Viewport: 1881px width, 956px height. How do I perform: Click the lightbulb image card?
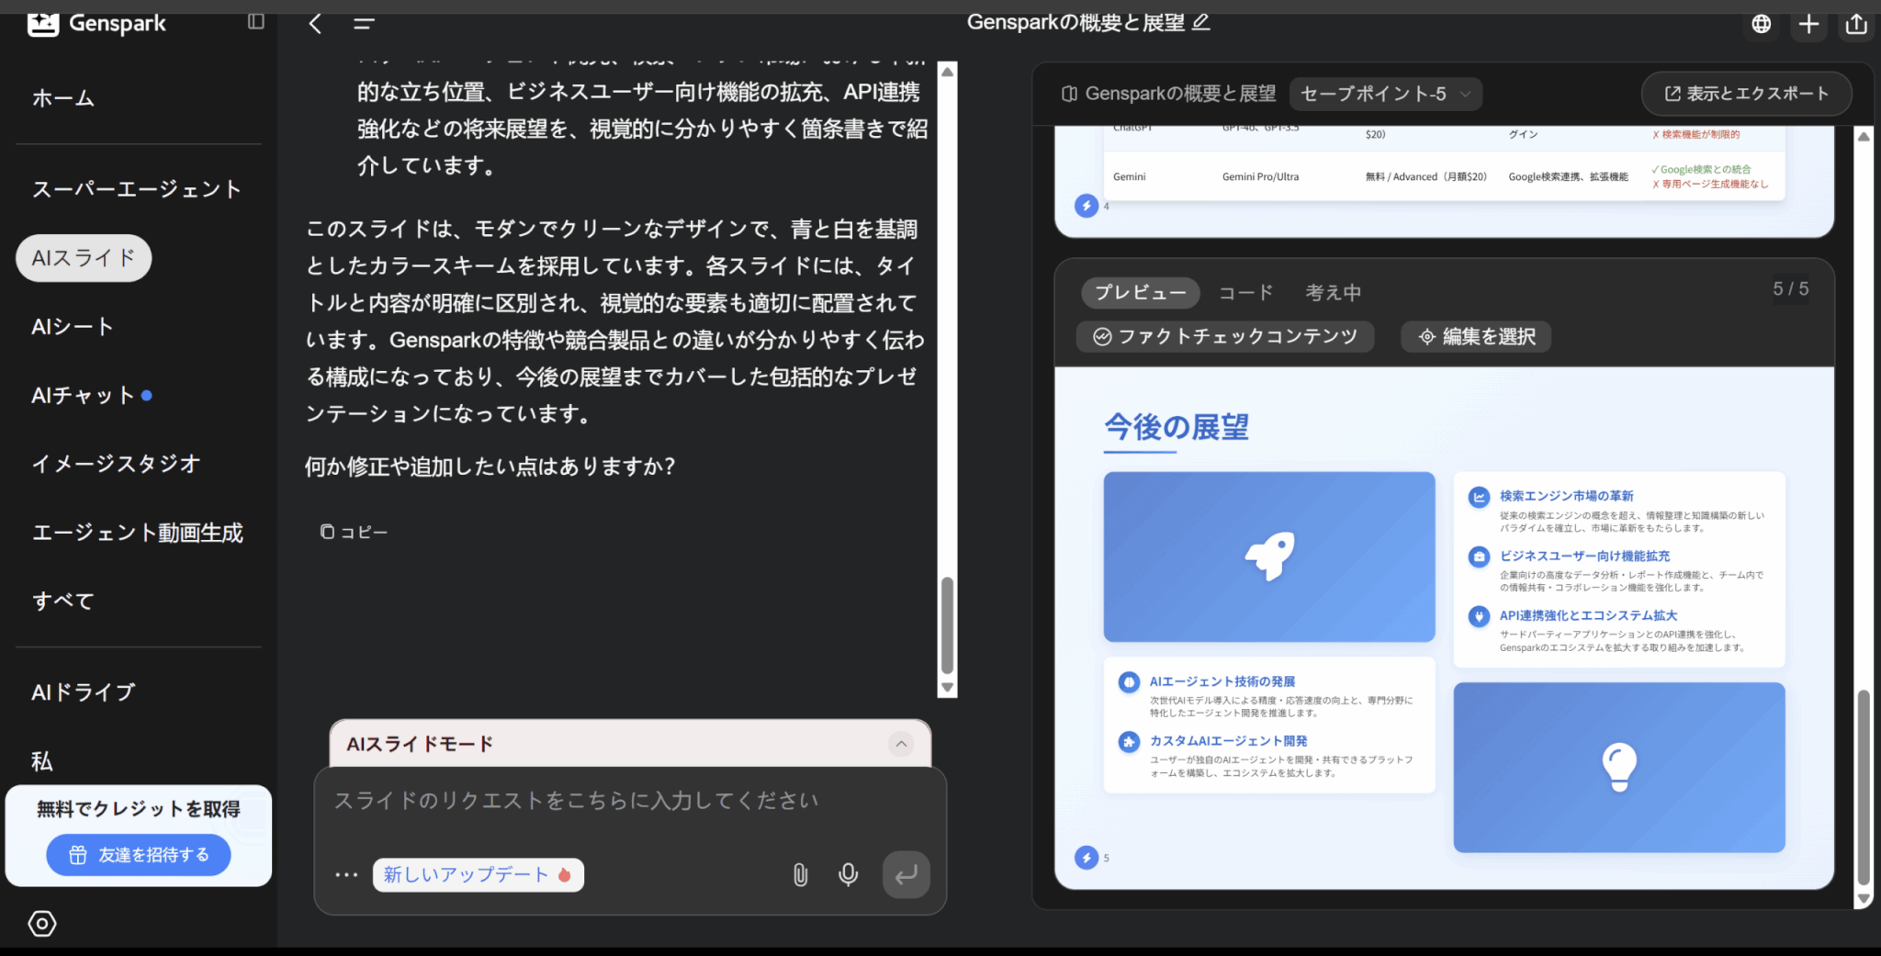click(1619, 767)
